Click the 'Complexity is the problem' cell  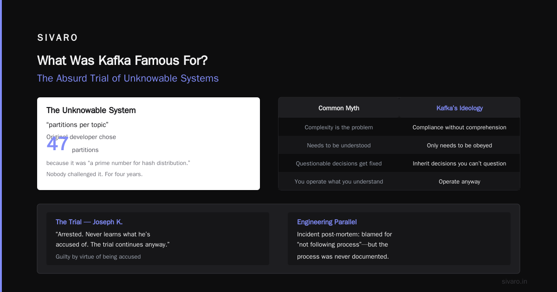339,127
